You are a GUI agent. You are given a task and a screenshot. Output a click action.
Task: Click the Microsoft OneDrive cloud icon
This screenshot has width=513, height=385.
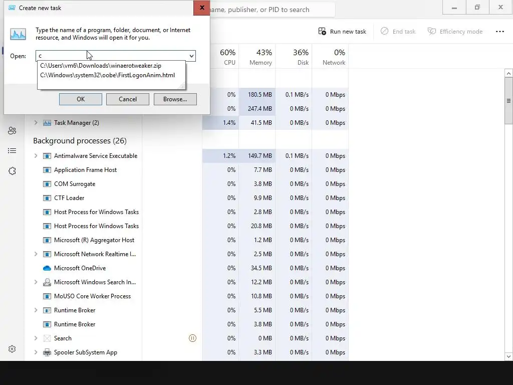pyautogui.click(x=47, y=268)
